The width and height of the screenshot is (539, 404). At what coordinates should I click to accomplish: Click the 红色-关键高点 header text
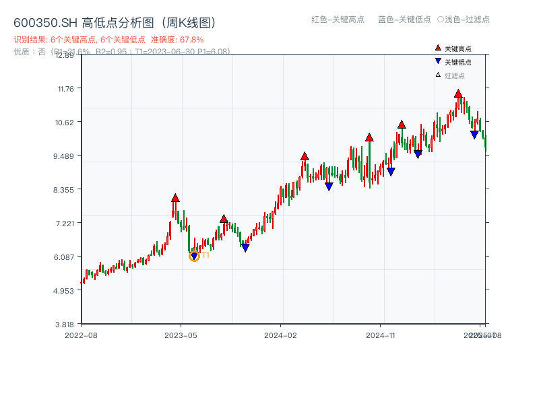click(x=338, y=20)
